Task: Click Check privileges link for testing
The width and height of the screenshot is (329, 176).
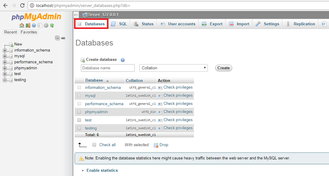Action: tap(178, 128)
